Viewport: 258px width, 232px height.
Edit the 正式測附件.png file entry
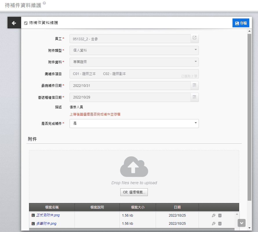pos(214,215)
